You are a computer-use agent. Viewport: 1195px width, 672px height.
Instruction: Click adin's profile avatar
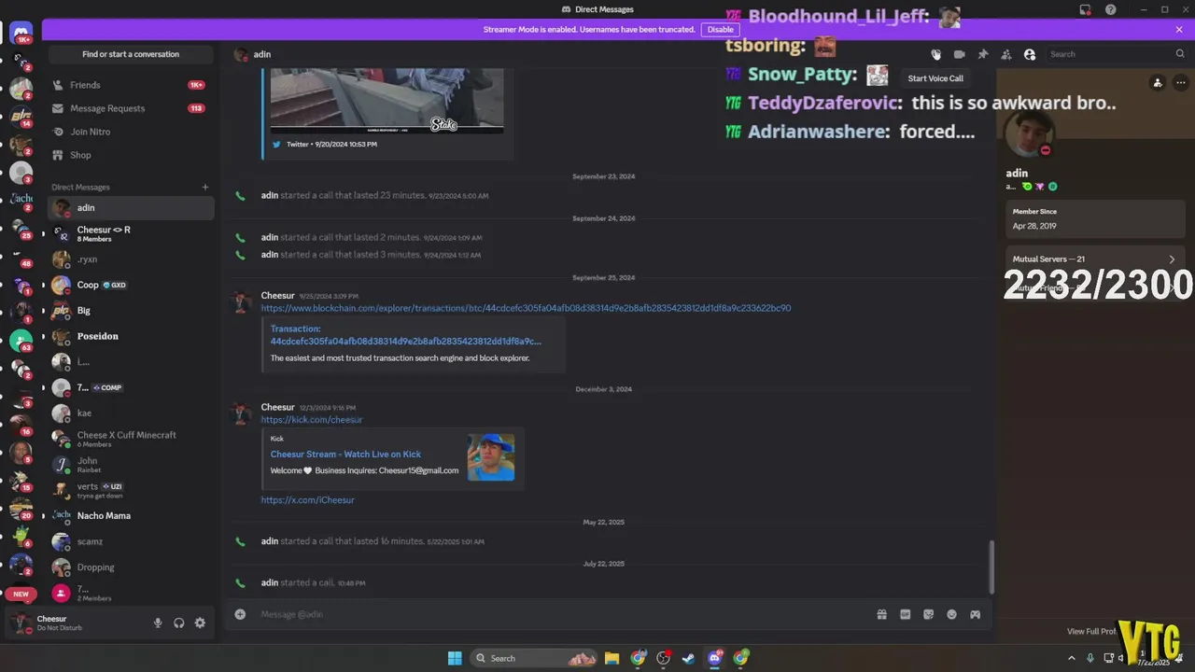[1030, 133]
